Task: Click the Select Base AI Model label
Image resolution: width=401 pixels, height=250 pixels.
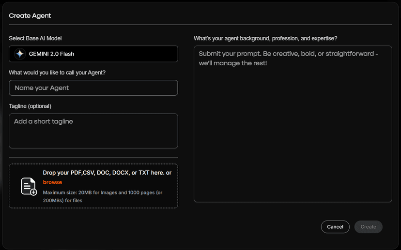Action: tap(35, 38)
